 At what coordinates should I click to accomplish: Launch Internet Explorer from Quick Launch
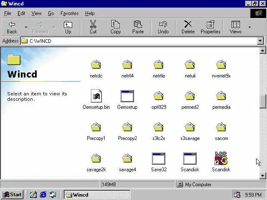click(x=43, y=195)
